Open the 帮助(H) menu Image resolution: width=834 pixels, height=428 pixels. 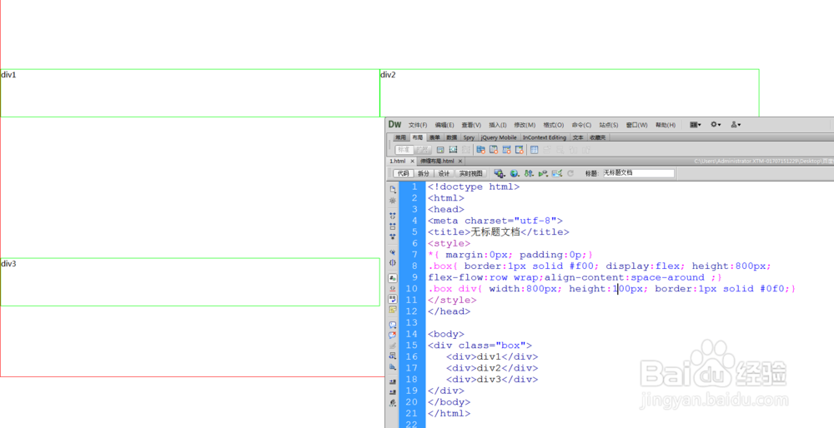point(666,126)
